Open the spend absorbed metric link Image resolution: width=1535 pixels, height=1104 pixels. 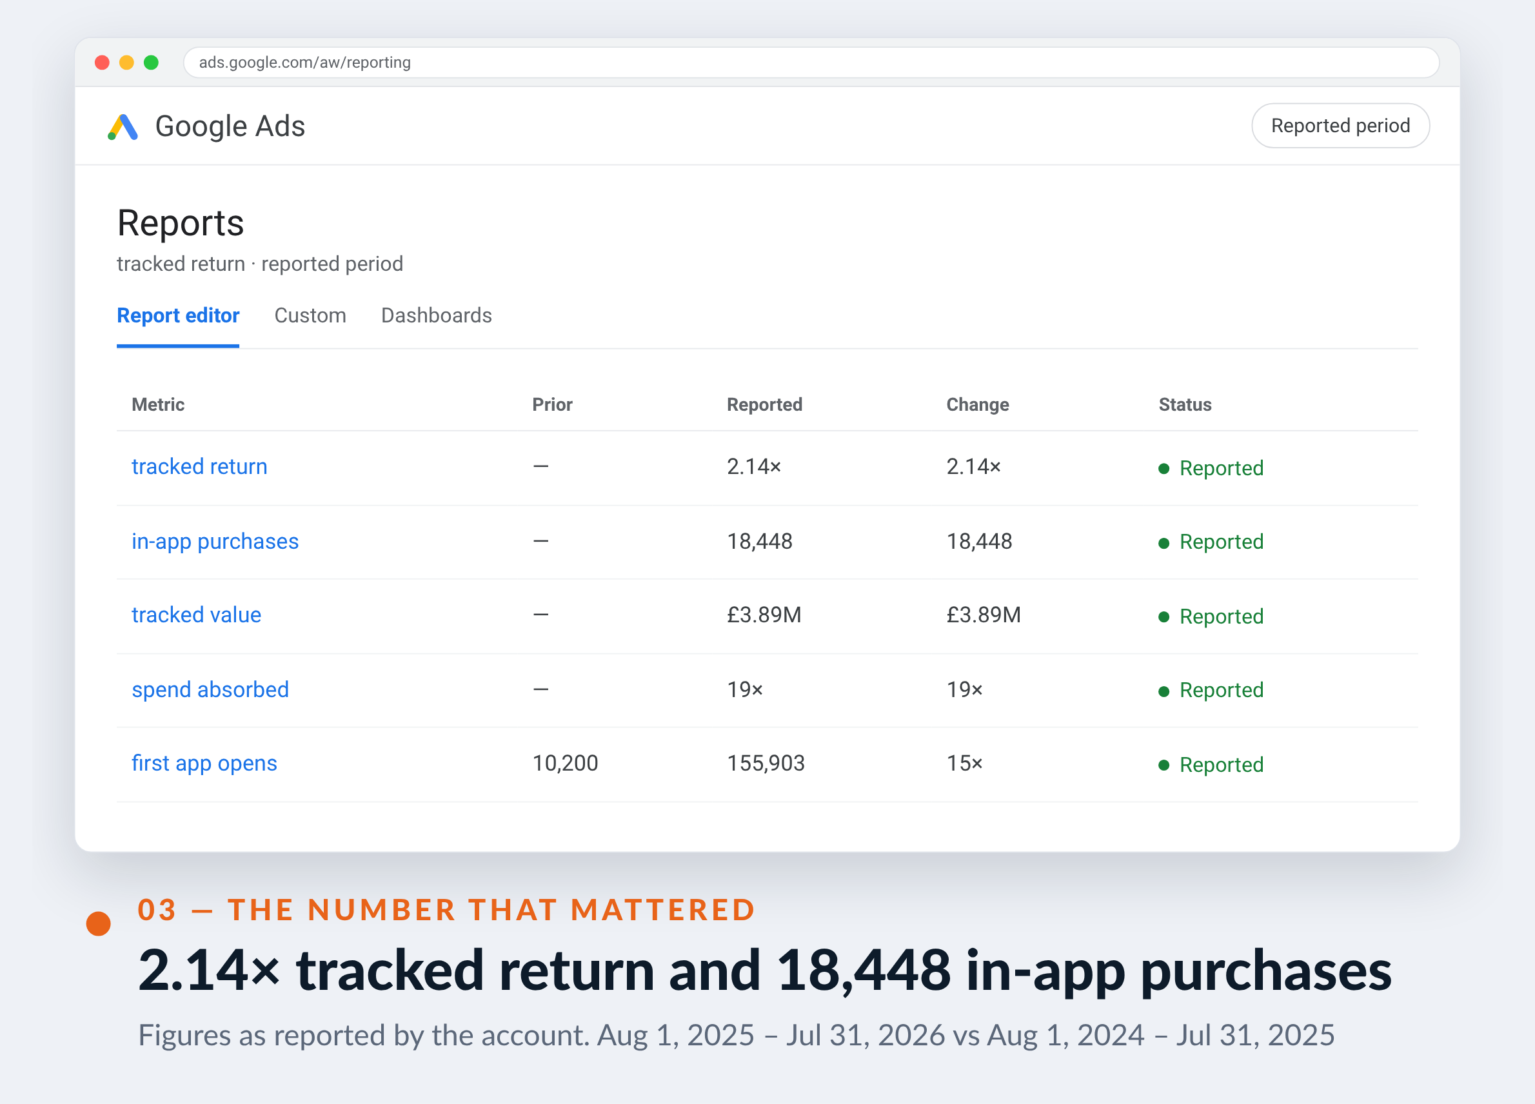click(x=210, y=690)
